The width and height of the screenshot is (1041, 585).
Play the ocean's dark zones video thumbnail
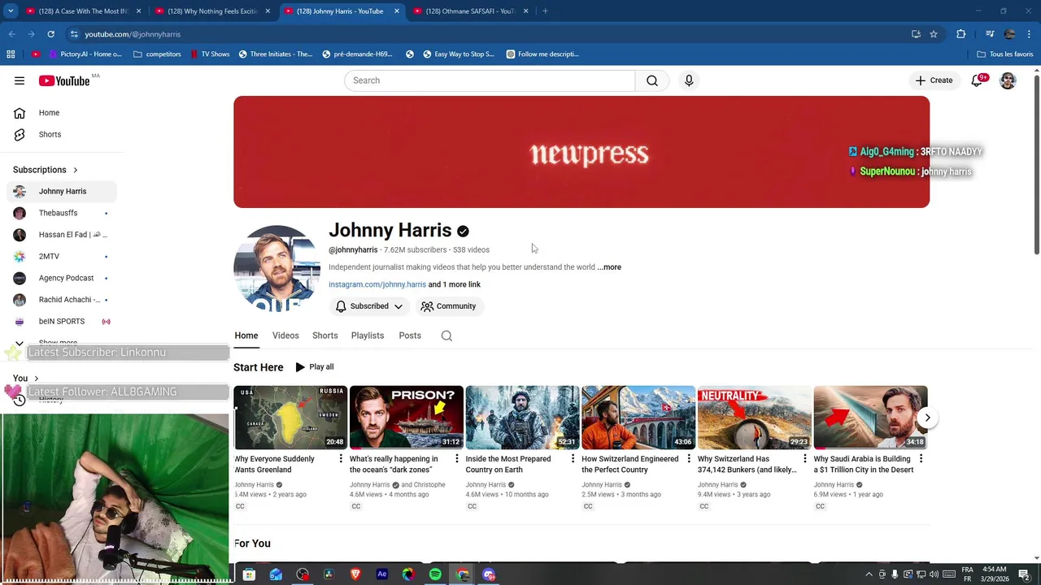point(406,418)
